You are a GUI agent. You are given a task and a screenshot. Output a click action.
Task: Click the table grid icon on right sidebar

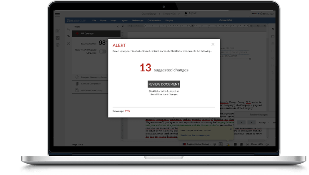pos(273,36)
